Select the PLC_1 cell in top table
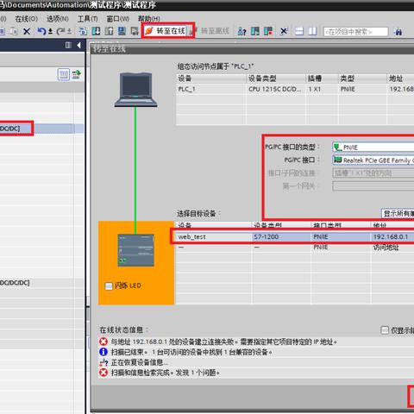Image resolution: width=414 pixels, height=414 pixels. coord(210,89)
